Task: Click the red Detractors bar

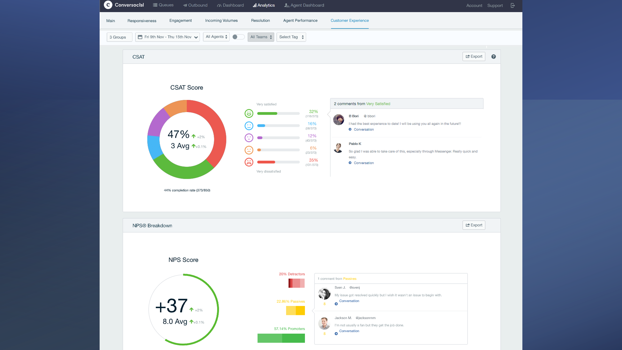Action: pyautogui.click(x=296, y=283)
